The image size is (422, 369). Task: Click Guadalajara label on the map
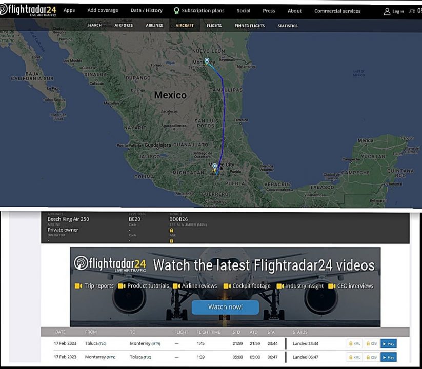(158, 145)
